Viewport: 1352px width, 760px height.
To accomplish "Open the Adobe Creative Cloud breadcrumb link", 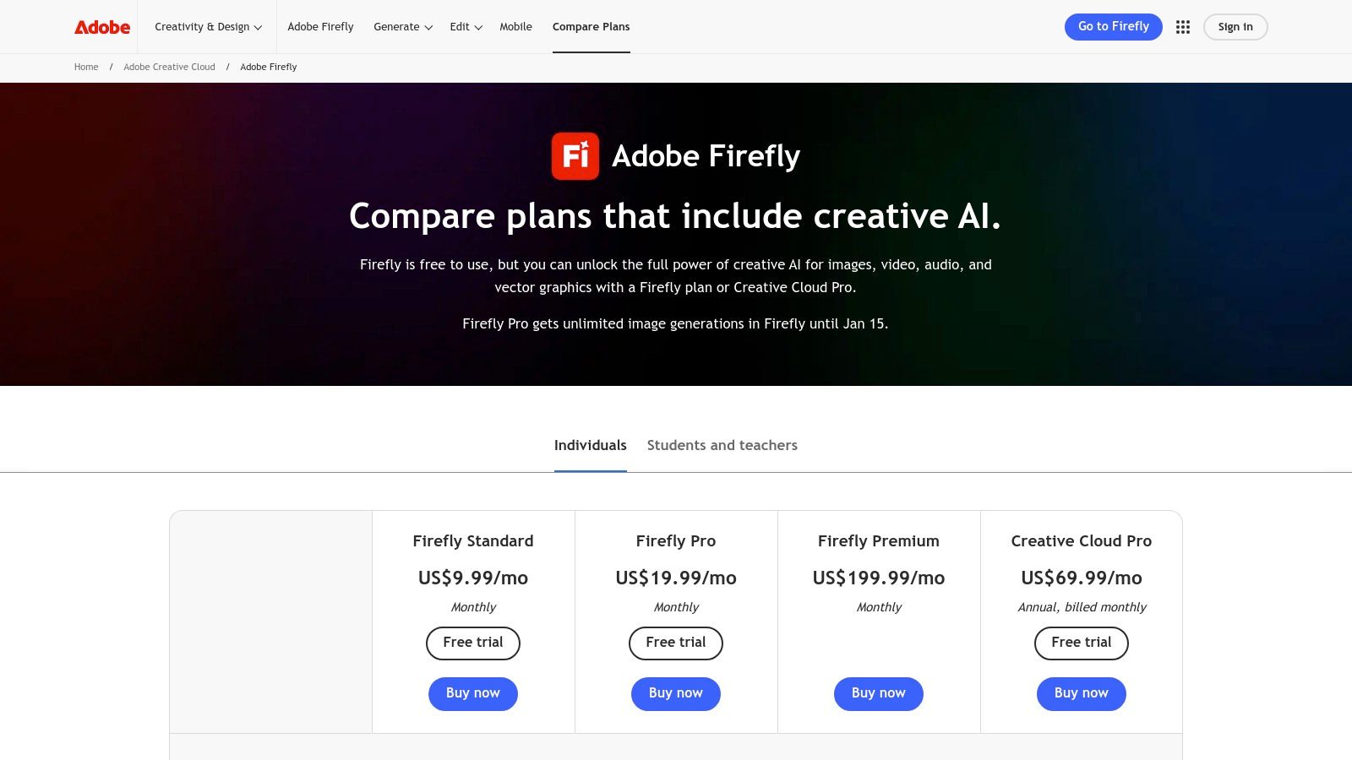I will (x=169, y=67).
